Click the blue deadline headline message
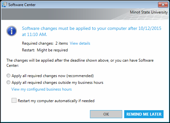 [x=92, y=31]
